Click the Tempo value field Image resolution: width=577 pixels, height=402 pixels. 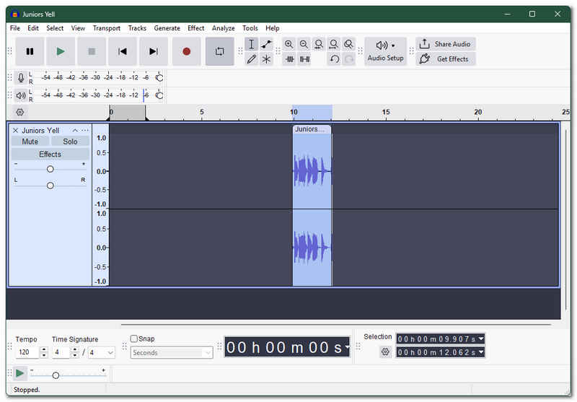[27, 352]
